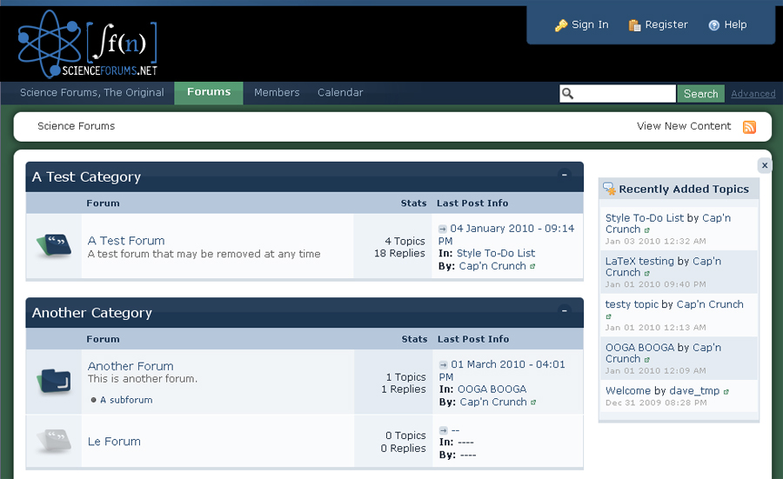Open the Welcome topic in the sidebar
Viewport: 783px width, 479px height.
[628, 390]
